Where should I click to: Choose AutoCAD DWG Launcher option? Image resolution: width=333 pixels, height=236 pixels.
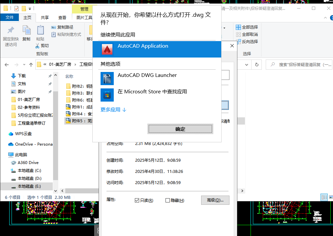[x=157, y=78]
